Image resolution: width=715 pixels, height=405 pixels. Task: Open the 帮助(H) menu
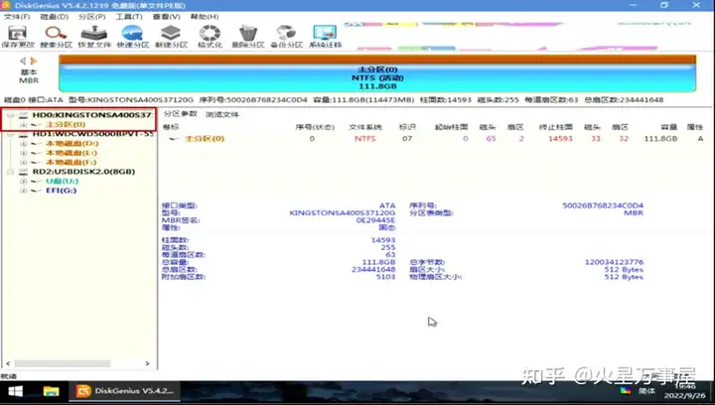click(x=205, y=17)
